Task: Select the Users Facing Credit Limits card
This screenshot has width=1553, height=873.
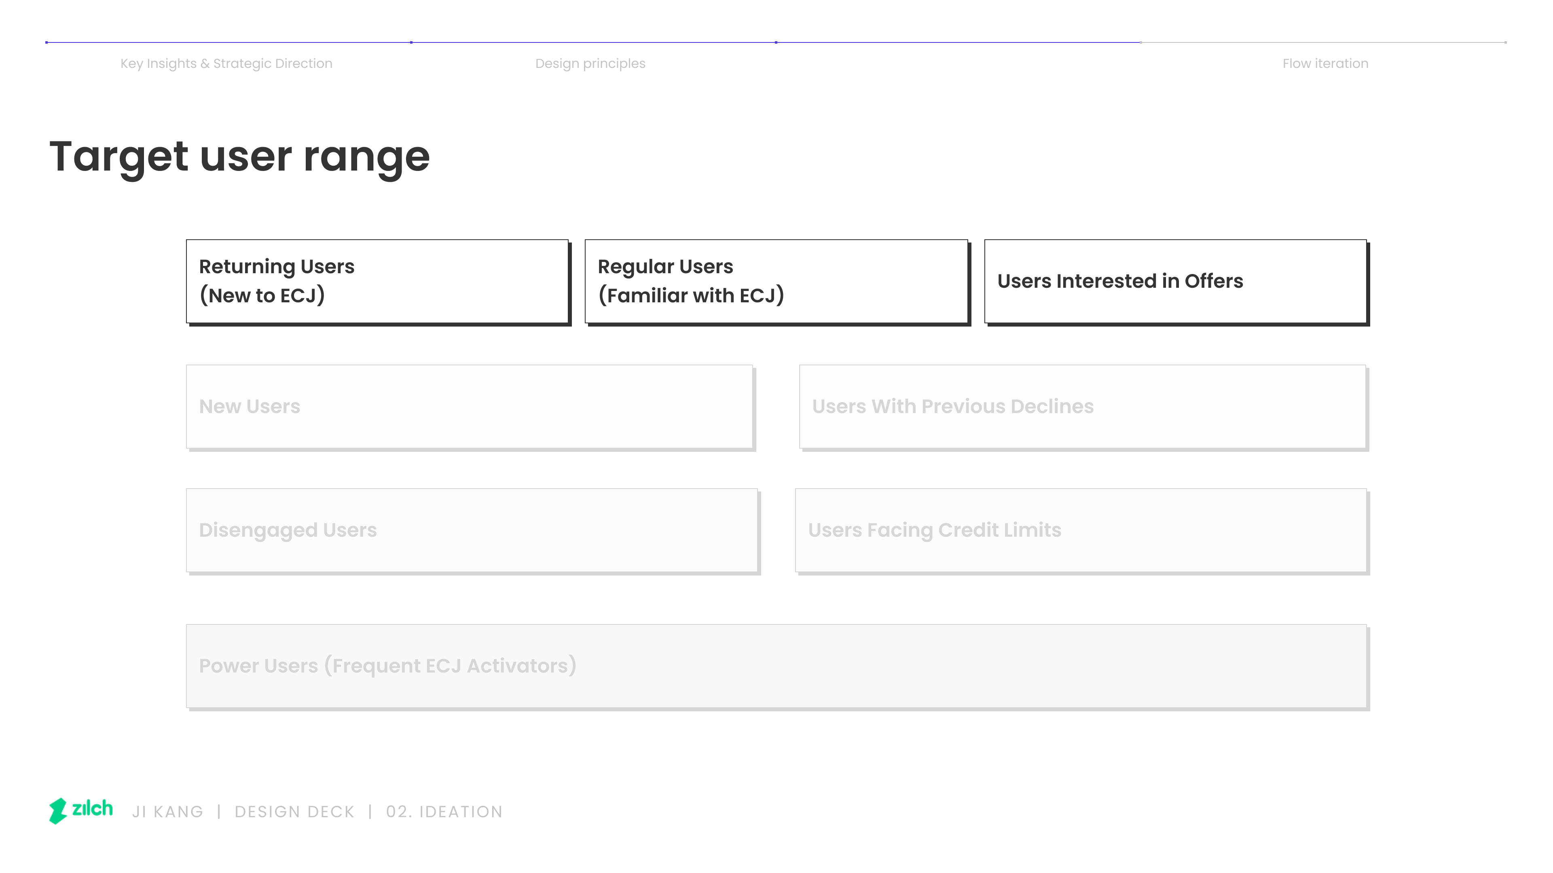Action: pos(1081,531)
